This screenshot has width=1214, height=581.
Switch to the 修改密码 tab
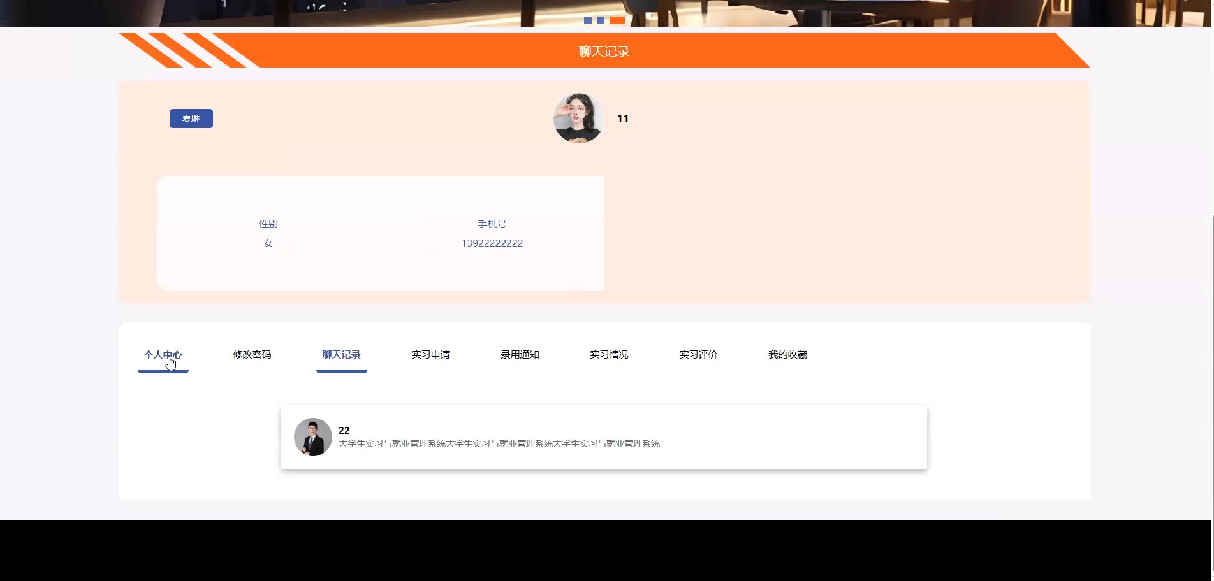click(x=252, y=355)
